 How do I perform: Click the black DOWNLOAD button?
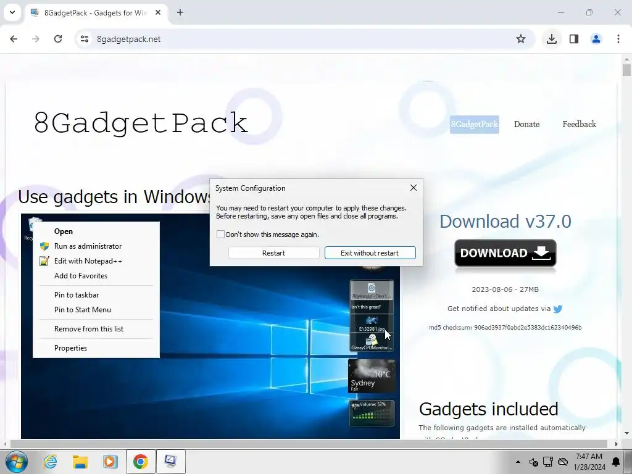(505, 253)
